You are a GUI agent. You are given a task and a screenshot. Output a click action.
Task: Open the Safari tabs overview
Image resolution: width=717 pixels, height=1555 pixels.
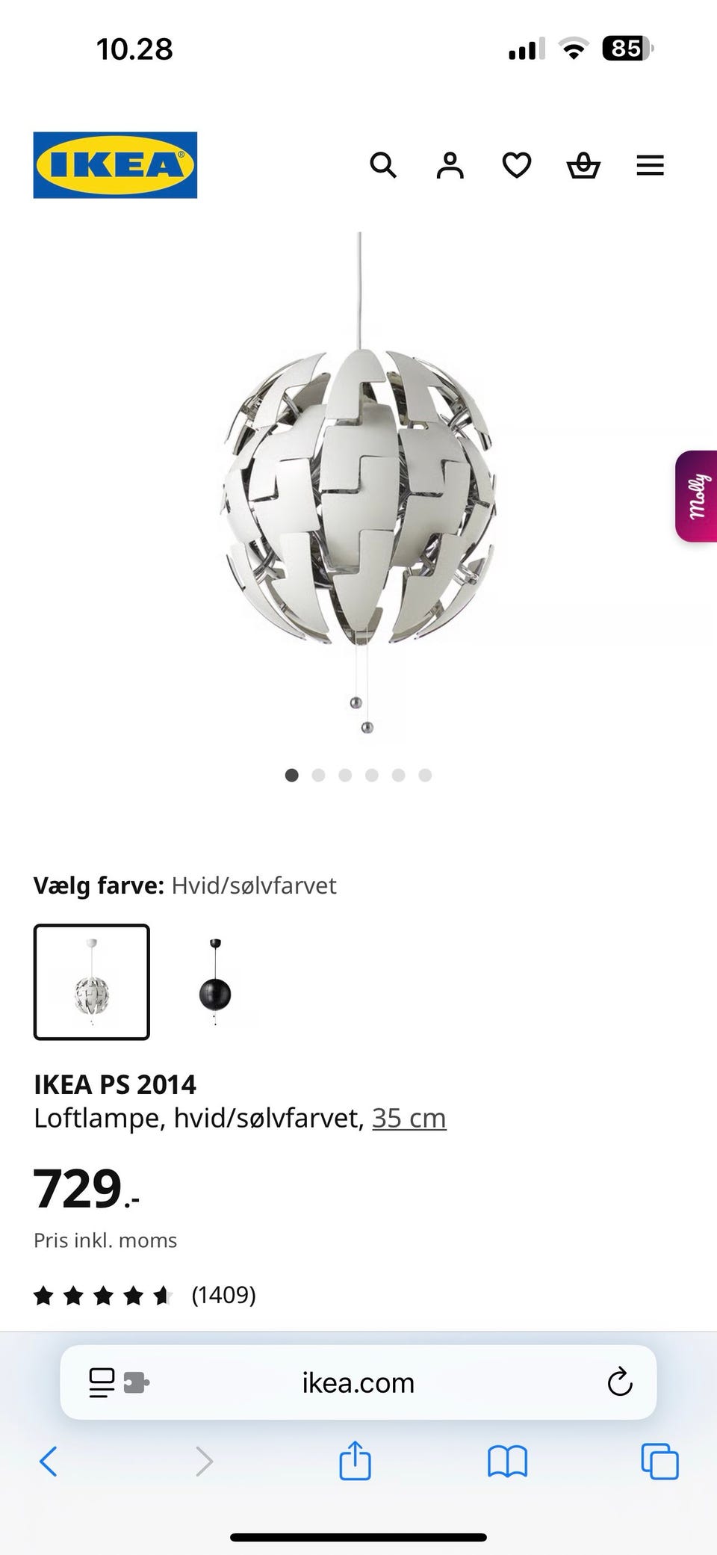tap(660, 1461)
